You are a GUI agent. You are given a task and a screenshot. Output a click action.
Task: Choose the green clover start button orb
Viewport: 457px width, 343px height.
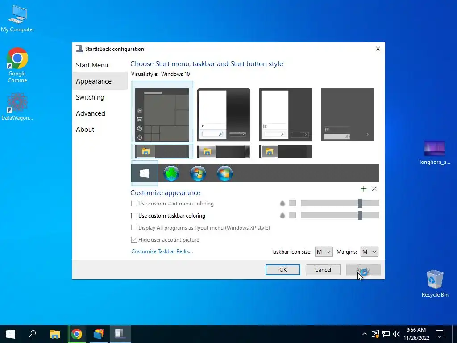(x=171, y=173)
